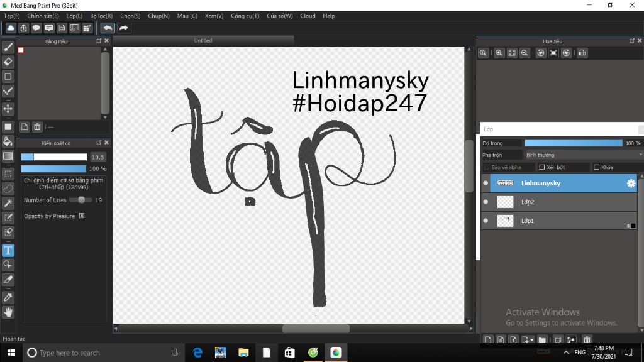Select the Eraser tool
This screenshot has width=644, height=362.
[x=8, y=62]
